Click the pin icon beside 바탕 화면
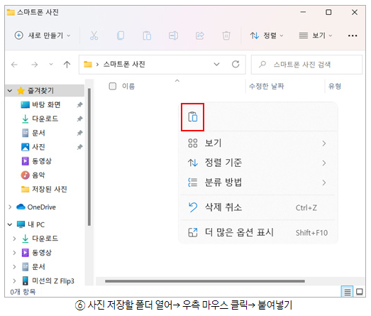The image size is (371, 316). [79, 104]
